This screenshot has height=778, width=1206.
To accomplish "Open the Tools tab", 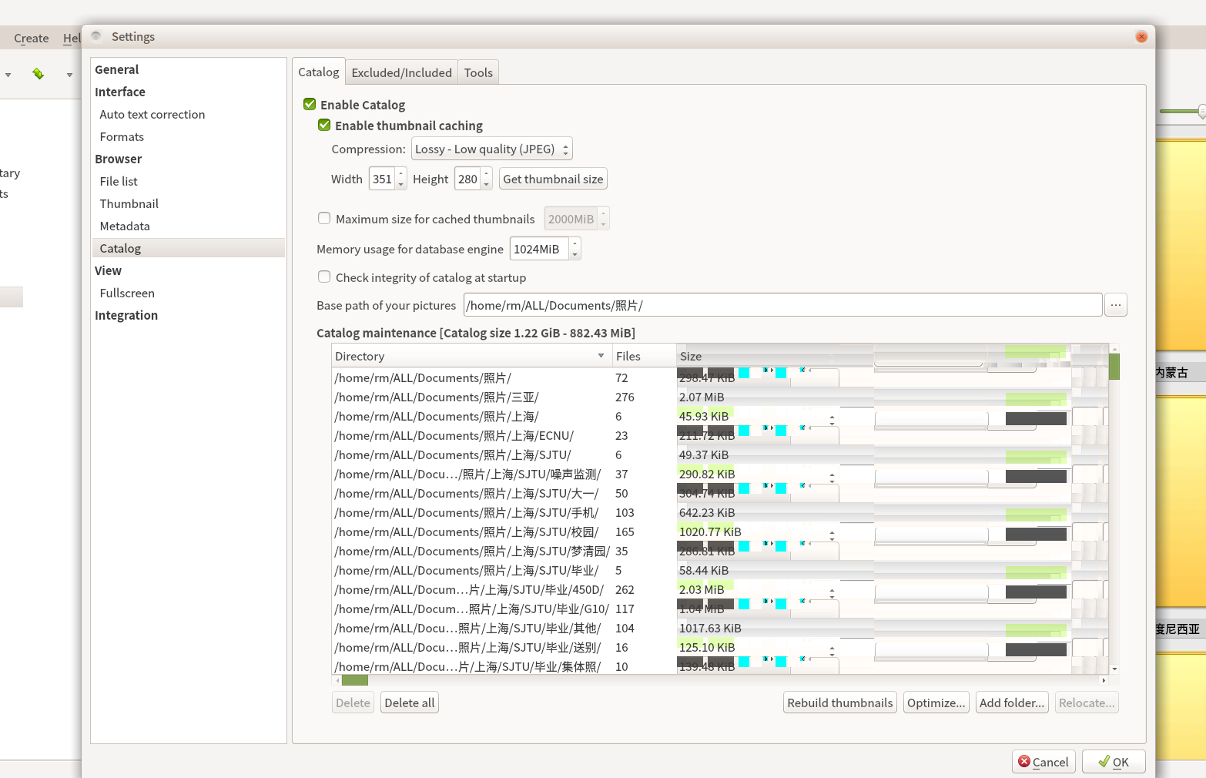I will point(478,72).
